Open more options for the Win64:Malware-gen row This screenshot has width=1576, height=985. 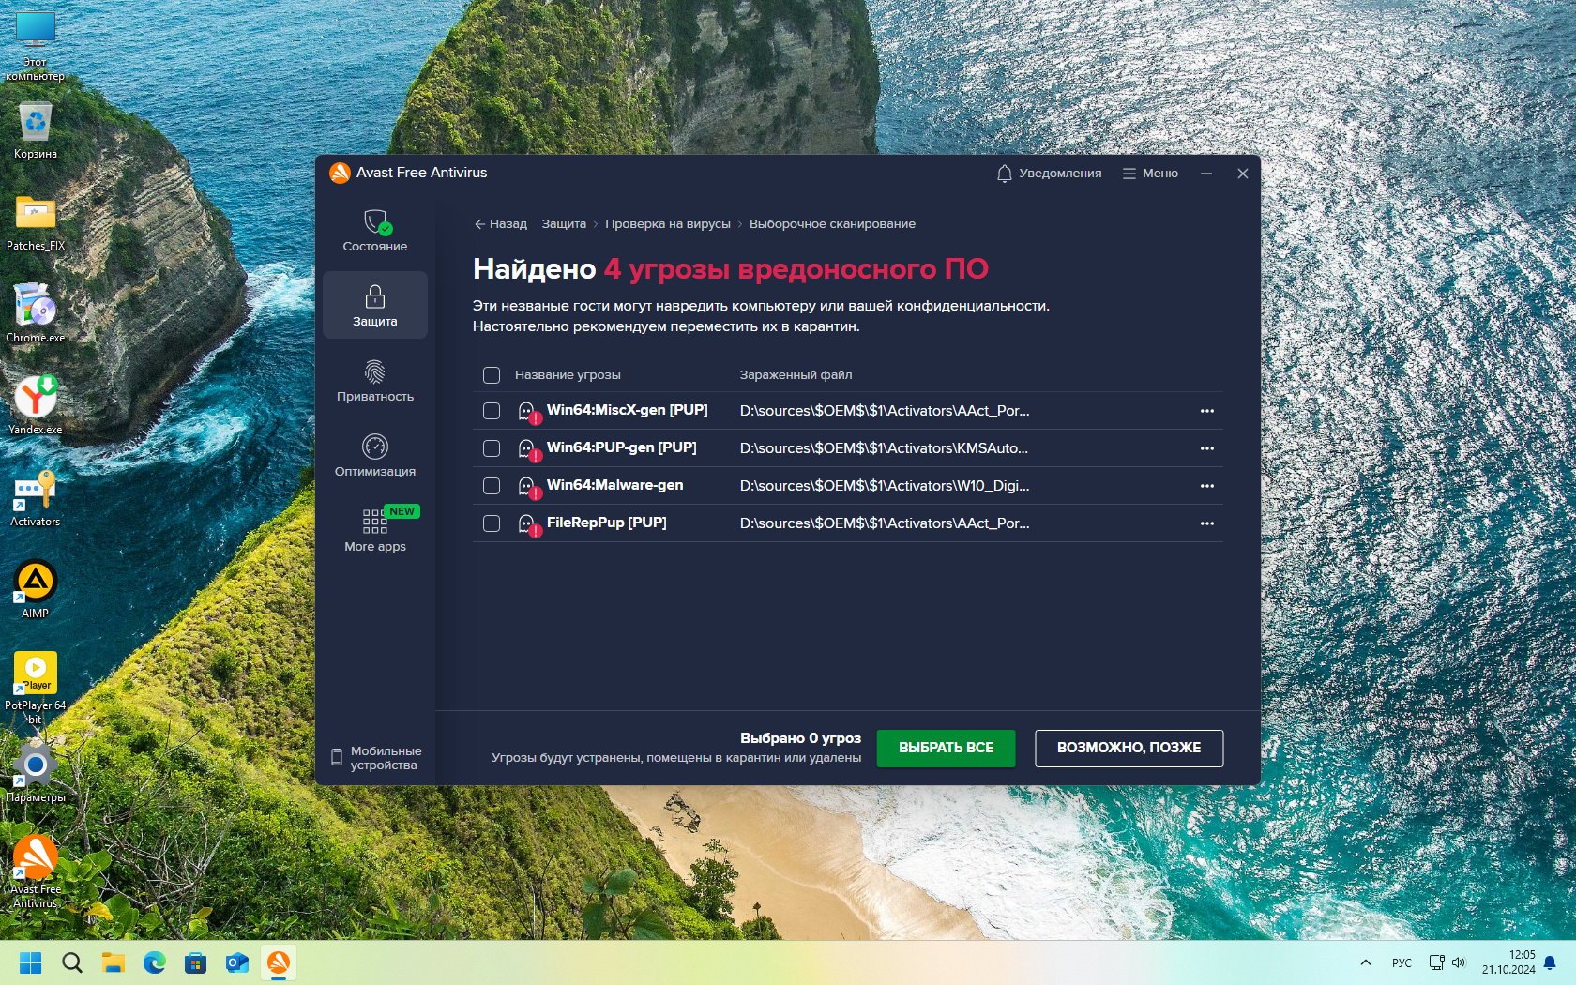(x=1207, y=486)
